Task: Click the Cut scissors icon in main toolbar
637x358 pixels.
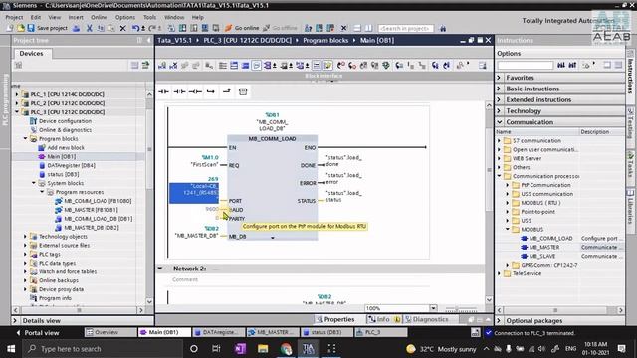Action: (x=89, y=28)
